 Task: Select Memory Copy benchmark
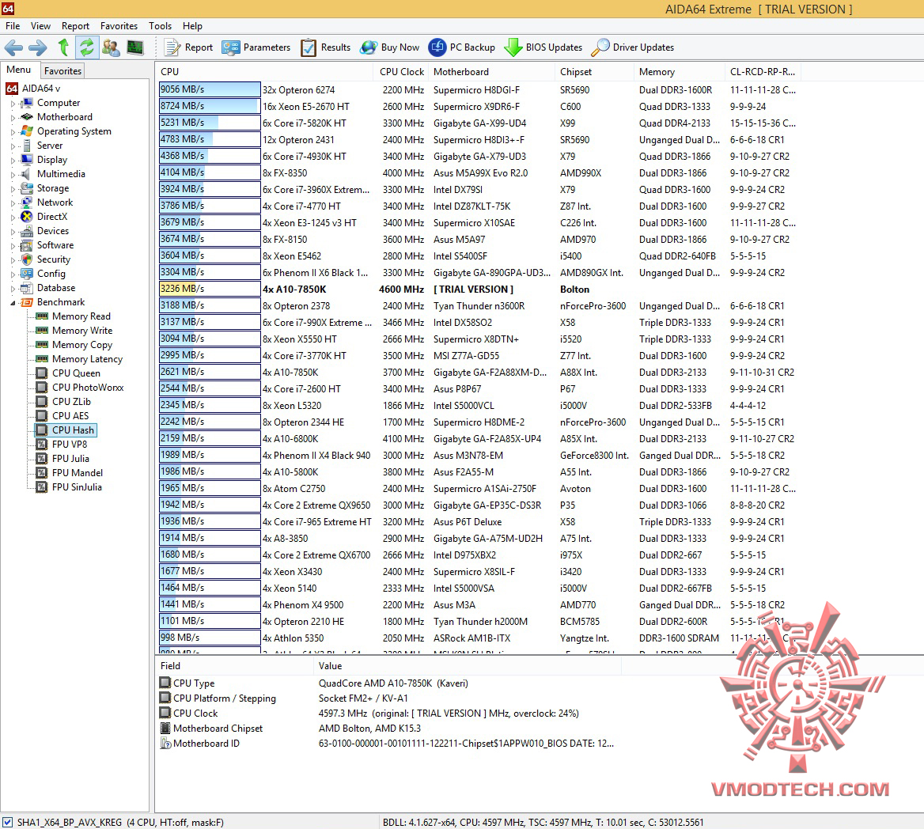82,345
